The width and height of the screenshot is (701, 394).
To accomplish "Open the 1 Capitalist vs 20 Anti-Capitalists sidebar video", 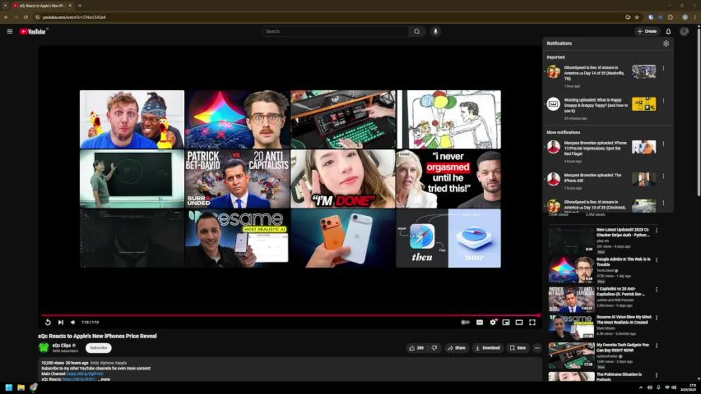I will [x=571, y=299].
